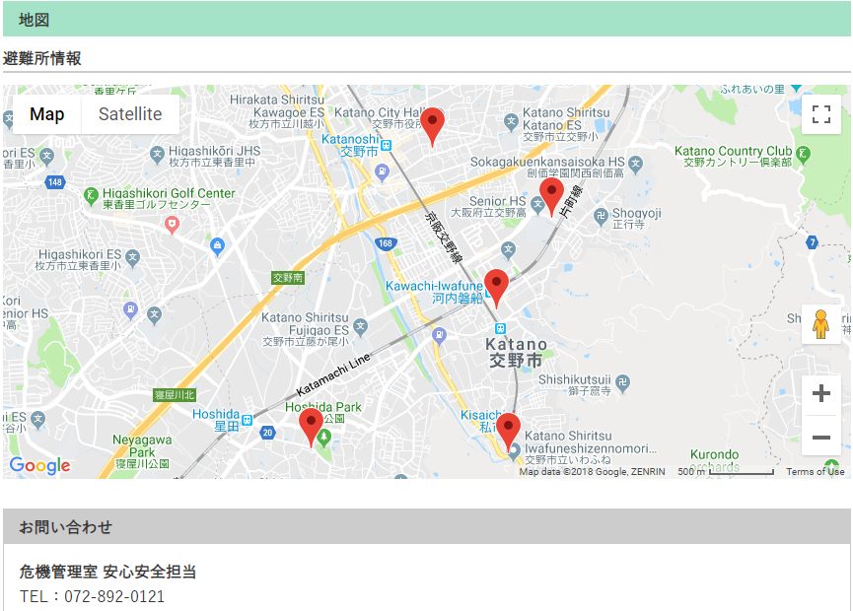Click the green 交野南 interchange sign
Viewport: 853px width, 611px height.
[x=288, y=278]
